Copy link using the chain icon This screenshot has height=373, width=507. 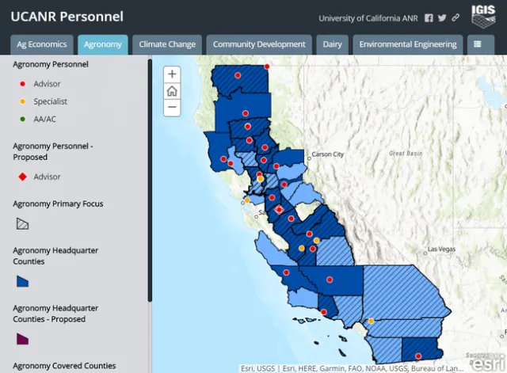point(456,17)
